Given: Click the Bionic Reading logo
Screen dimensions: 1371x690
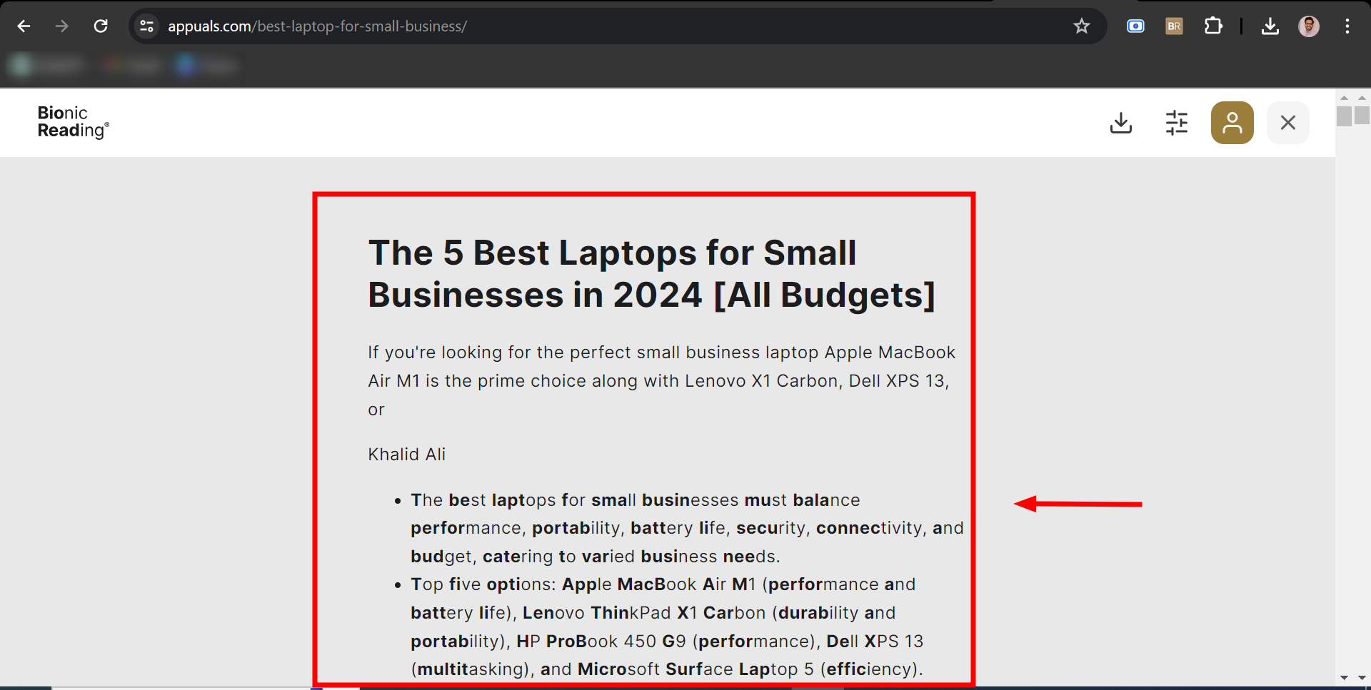Looking at the screenshot, I should (x=73, y=122).
